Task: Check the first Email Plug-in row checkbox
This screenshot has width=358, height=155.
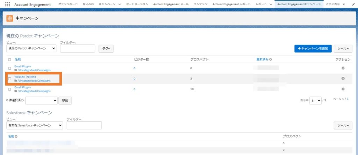Action: [9, 68]
